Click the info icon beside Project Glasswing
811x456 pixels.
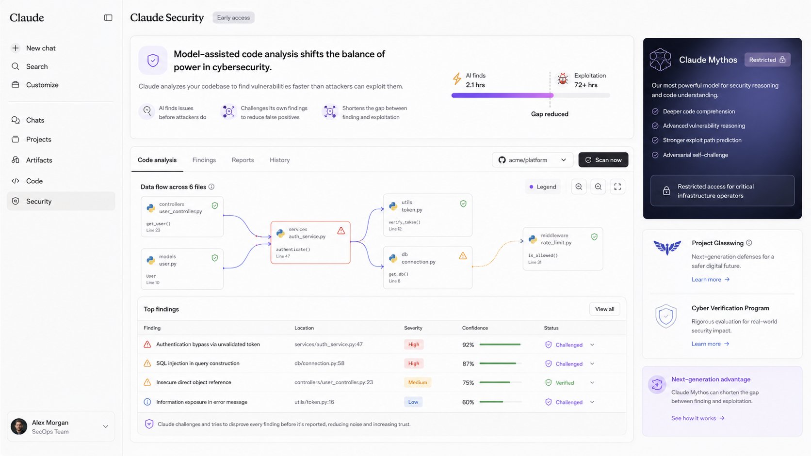click(749, 243)
